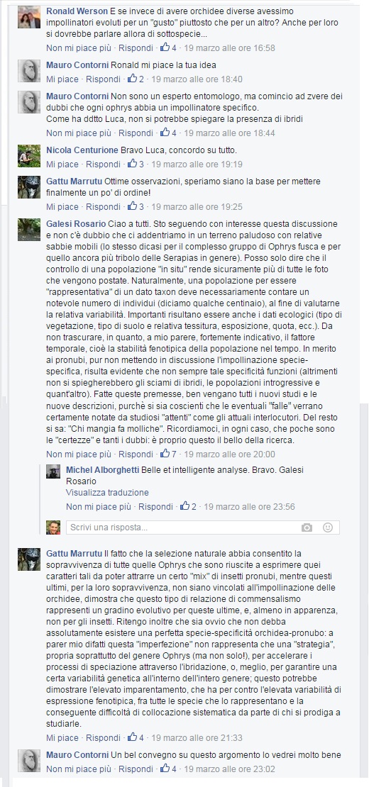The width and height of the screenshot is (369, 787).
Task: Click the timestamp 19 marzo alle ore 20:00
Action: point(229,454)
